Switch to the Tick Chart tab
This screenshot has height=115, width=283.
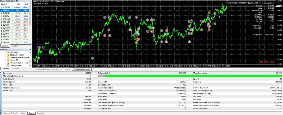tap(15, 46)
